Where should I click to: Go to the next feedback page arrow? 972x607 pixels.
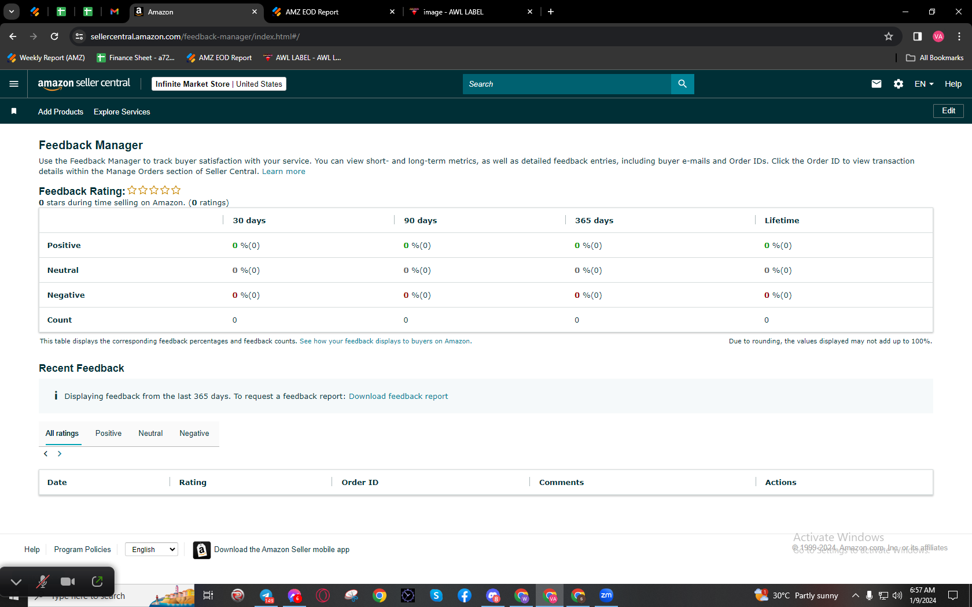[x=59, y=454]
